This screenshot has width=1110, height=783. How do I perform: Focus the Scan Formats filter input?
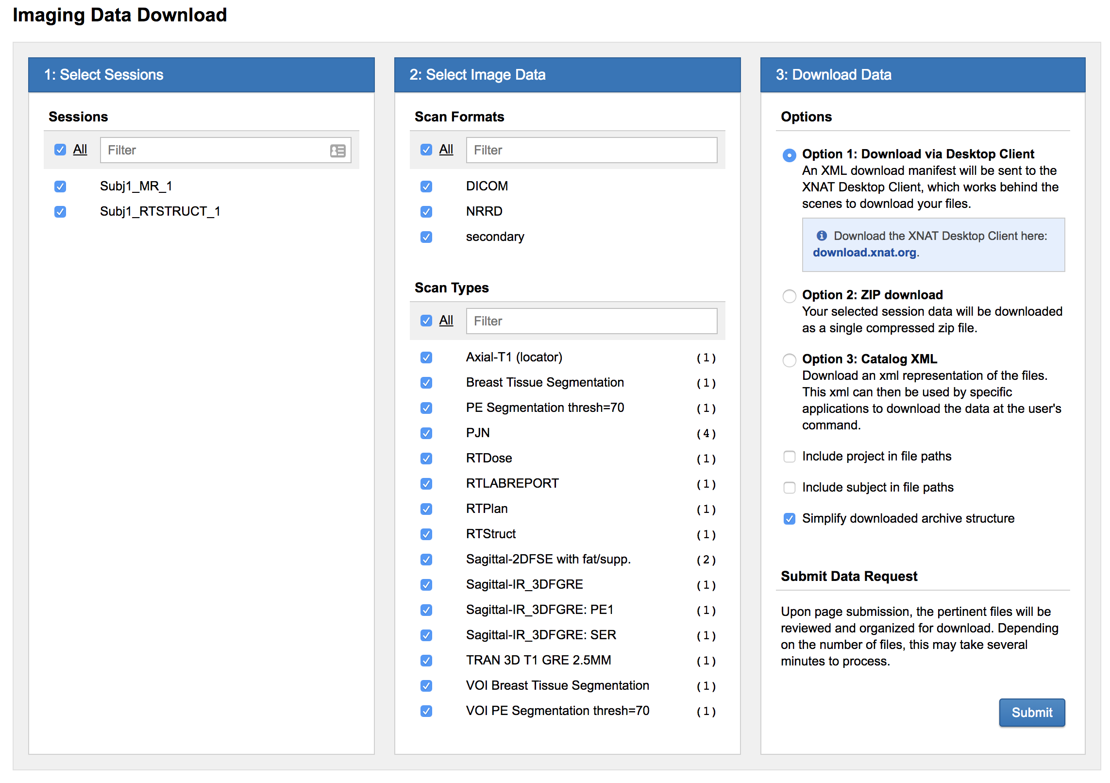(591, 150)
